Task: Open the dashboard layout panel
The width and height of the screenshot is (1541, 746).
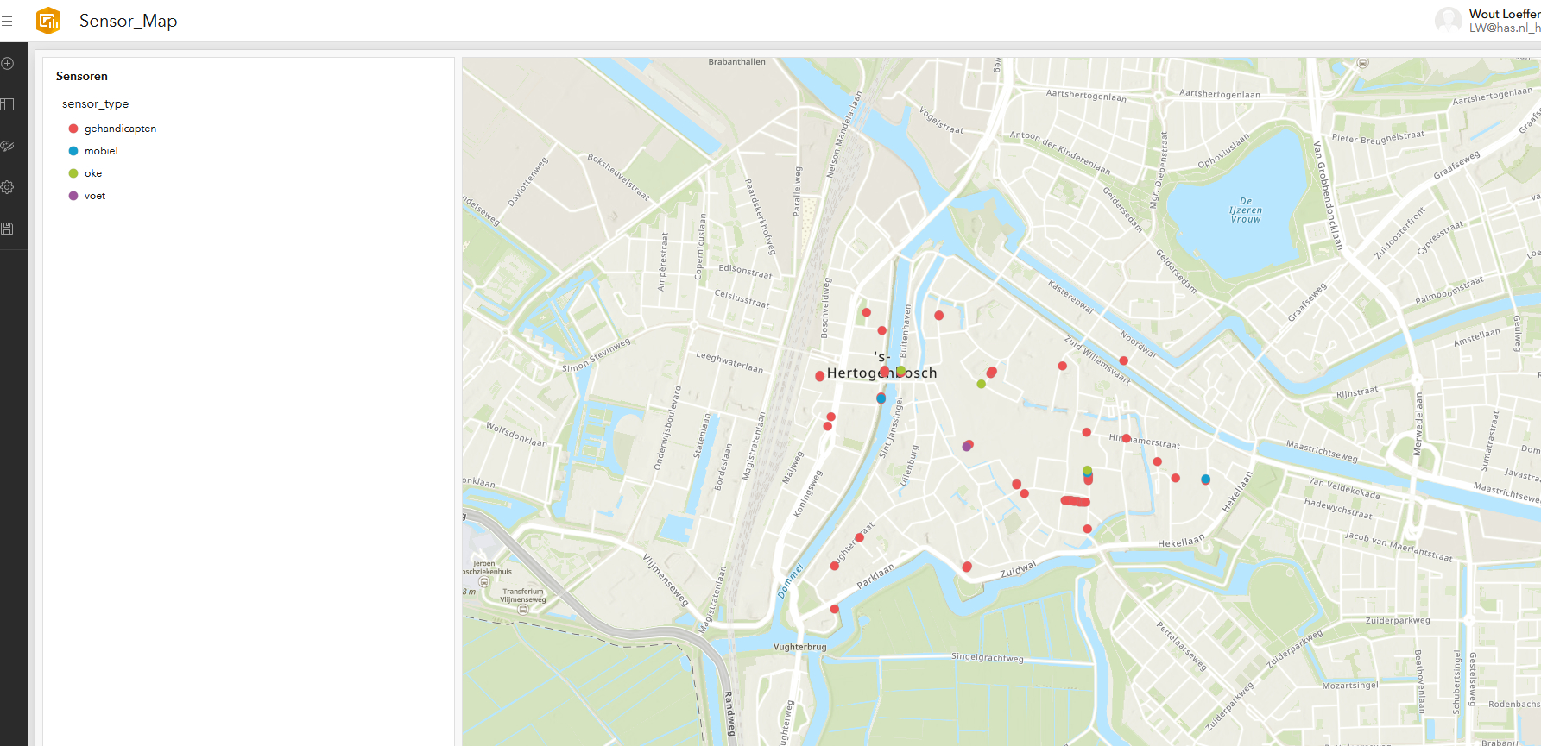Action: click(x=8, y=104)
